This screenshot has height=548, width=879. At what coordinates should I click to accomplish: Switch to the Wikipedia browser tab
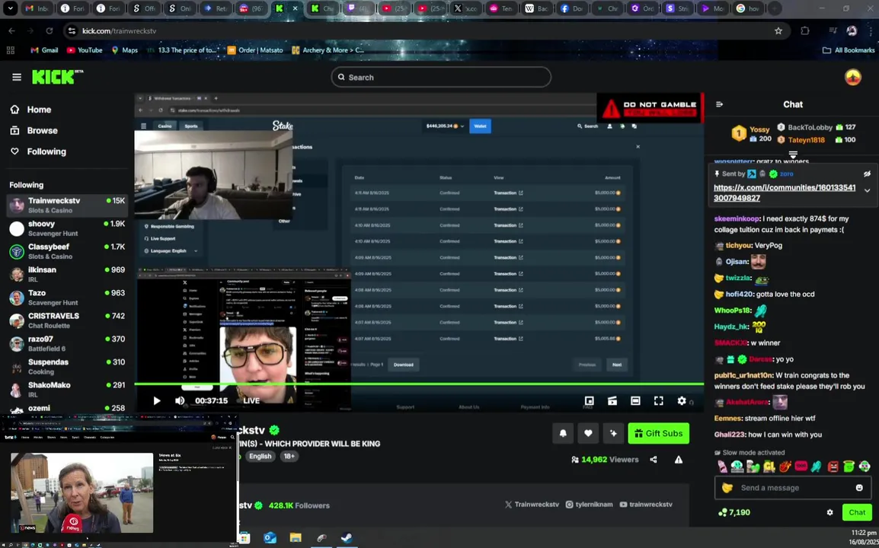536,8
